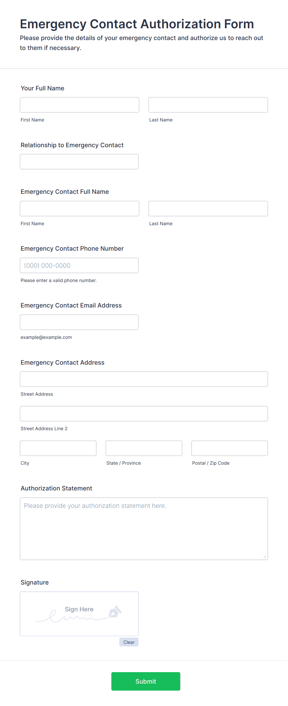Click the pen icon in signature box

pyautogui.click(x=115, y=612)
